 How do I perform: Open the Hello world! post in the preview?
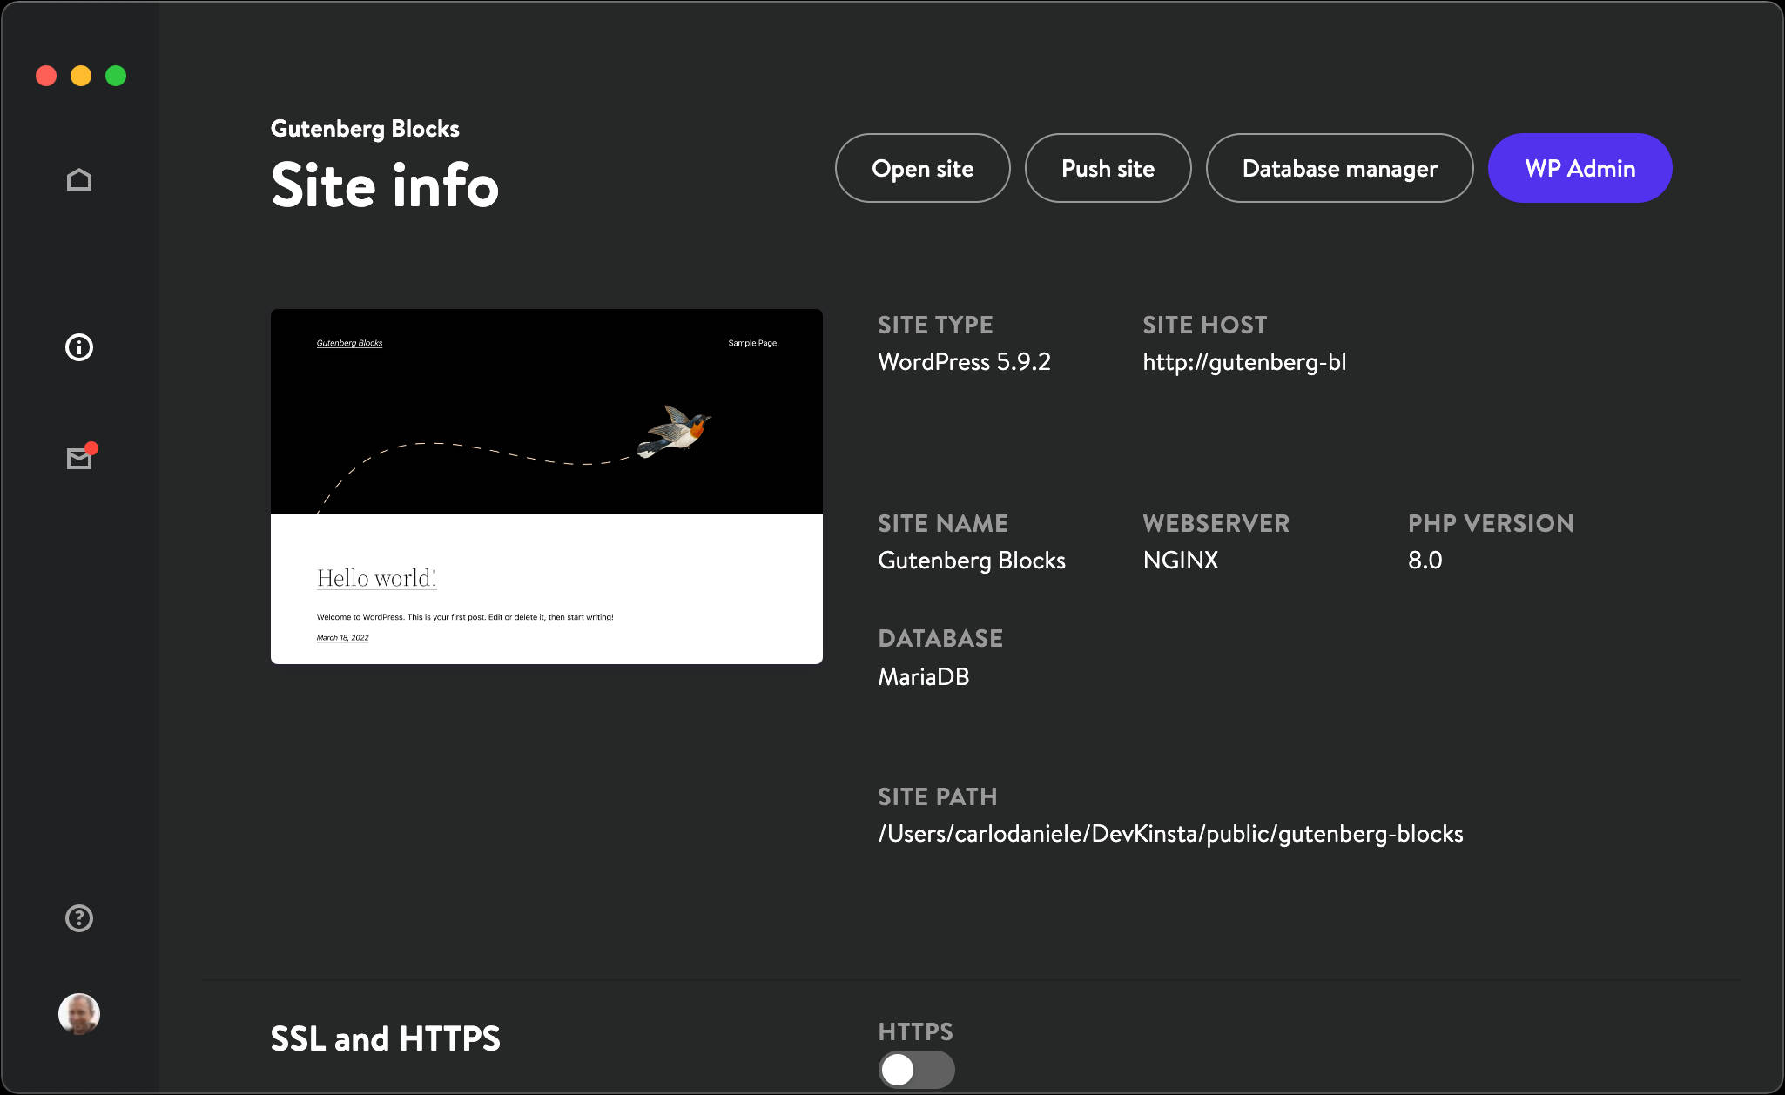pos(376,577)
